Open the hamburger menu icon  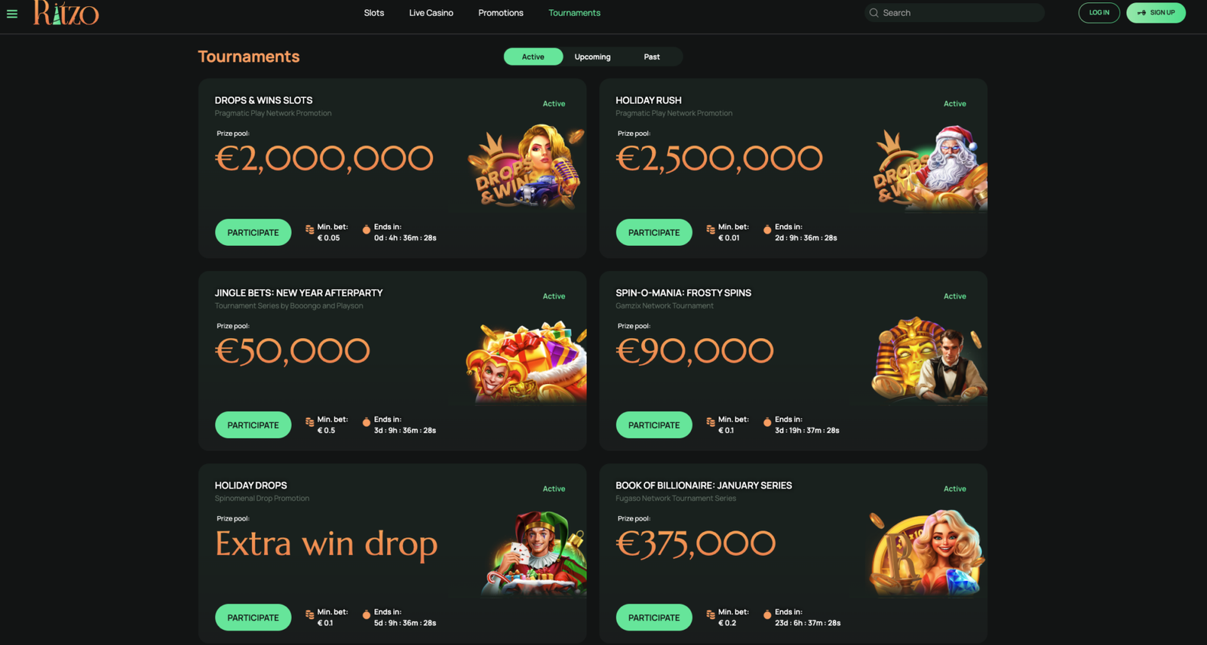click(x=12, y=14)
